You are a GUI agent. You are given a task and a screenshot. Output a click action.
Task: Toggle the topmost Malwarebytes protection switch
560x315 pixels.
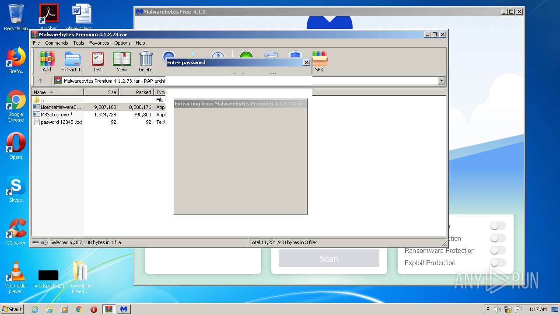[498, 226]
